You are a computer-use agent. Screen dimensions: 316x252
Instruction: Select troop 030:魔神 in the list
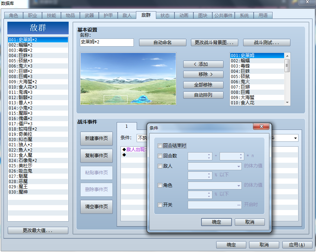coord(38,192)
